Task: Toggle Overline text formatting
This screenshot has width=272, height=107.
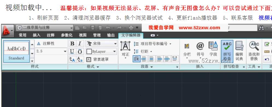Action: point(80,51)
